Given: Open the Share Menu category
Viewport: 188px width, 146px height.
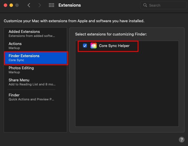Looking at the screenshot, I should pyautogui.click(x=35, y=82).
